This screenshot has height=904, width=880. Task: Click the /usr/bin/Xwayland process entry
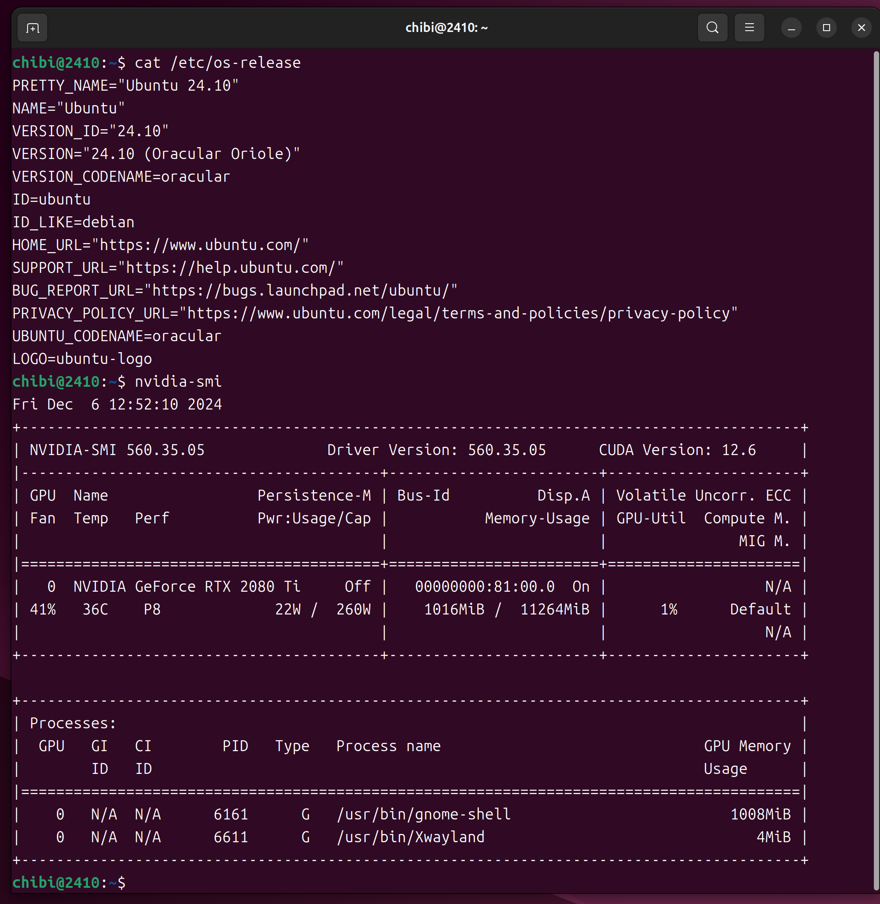pos(410,837)
